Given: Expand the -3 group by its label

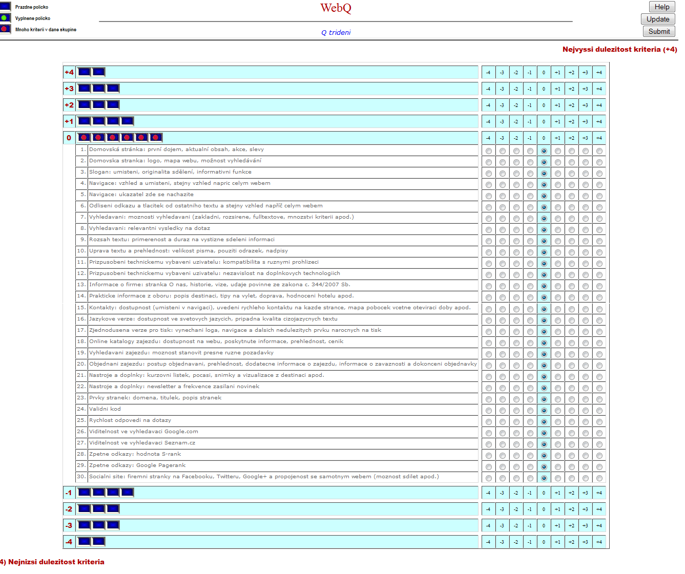Looking at the screenshot, I should coord(69,525).
